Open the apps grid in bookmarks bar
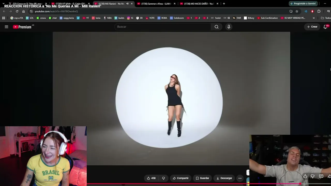Viewport: 331px width, 186px height. (3, 18)
